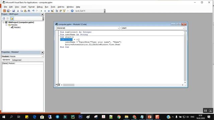This screenshot has width=214, height=120.
Task: Open Visual Basic Help question icon
Action: tap(72, 11)
